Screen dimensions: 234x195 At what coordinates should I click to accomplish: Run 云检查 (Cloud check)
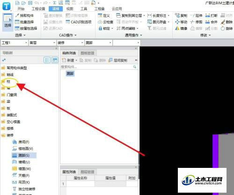[105, 22]
